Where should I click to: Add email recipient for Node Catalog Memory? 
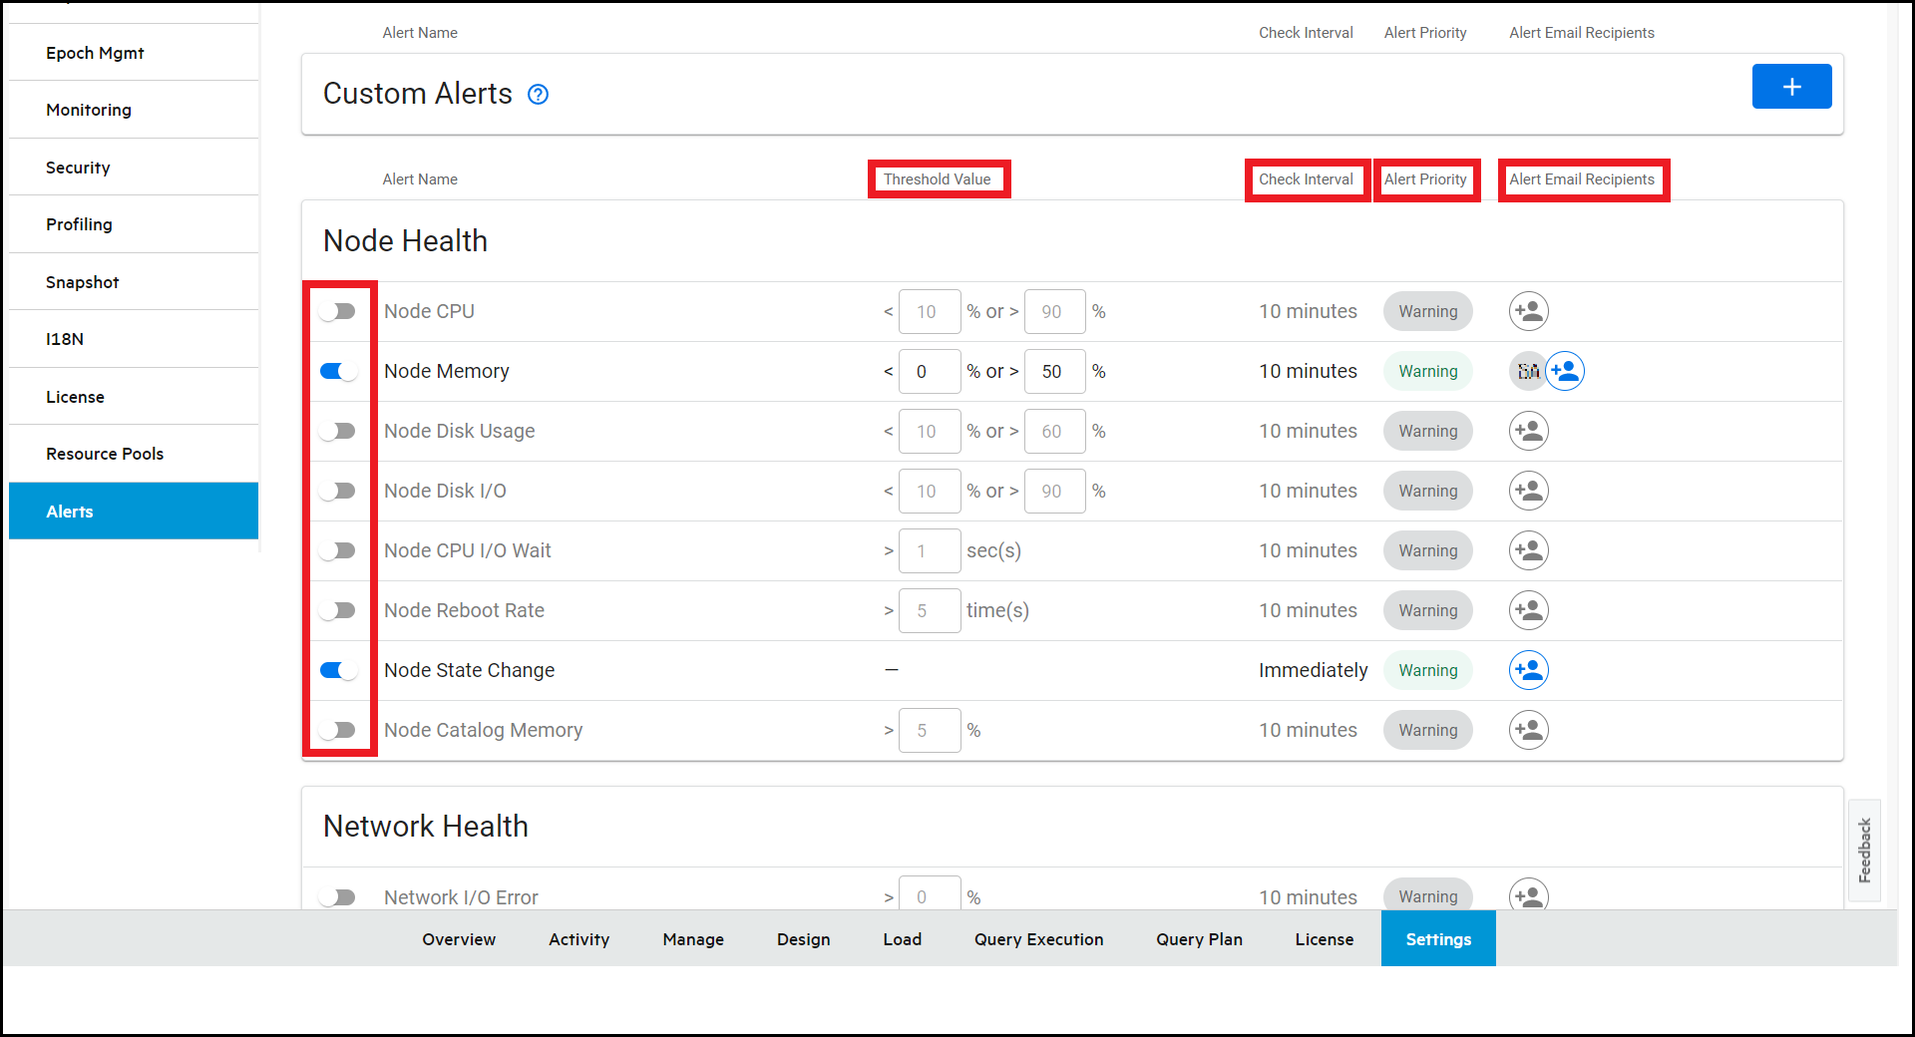1528,731
